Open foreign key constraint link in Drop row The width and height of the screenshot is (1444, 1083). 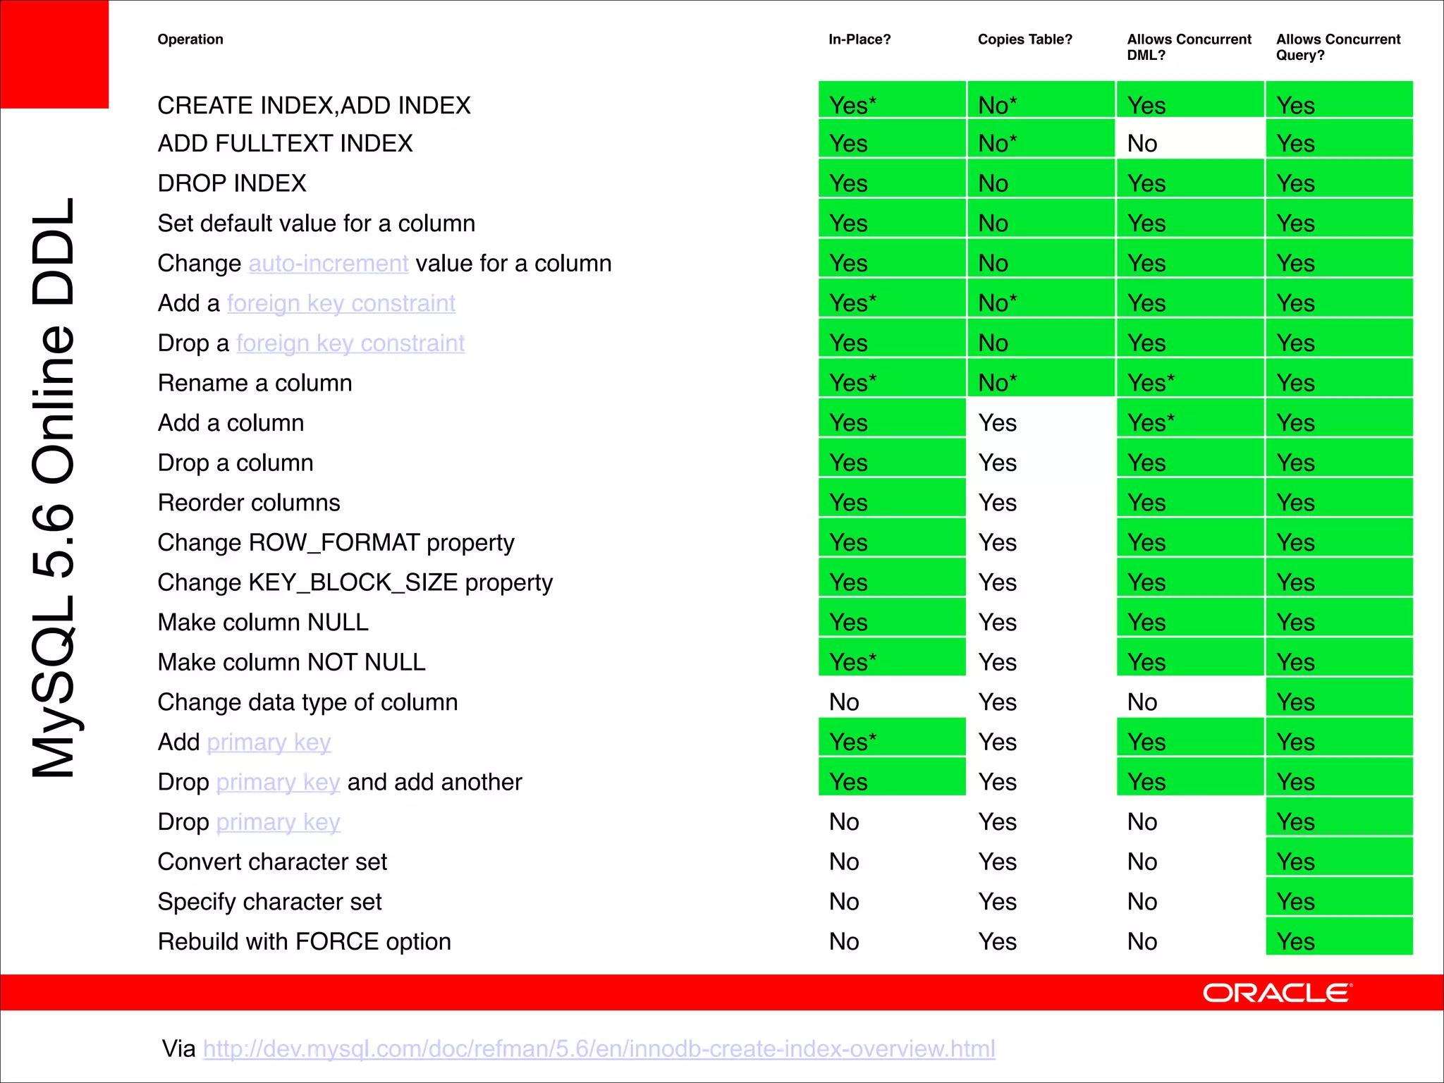pyautogui.click(x=350, y=343)
